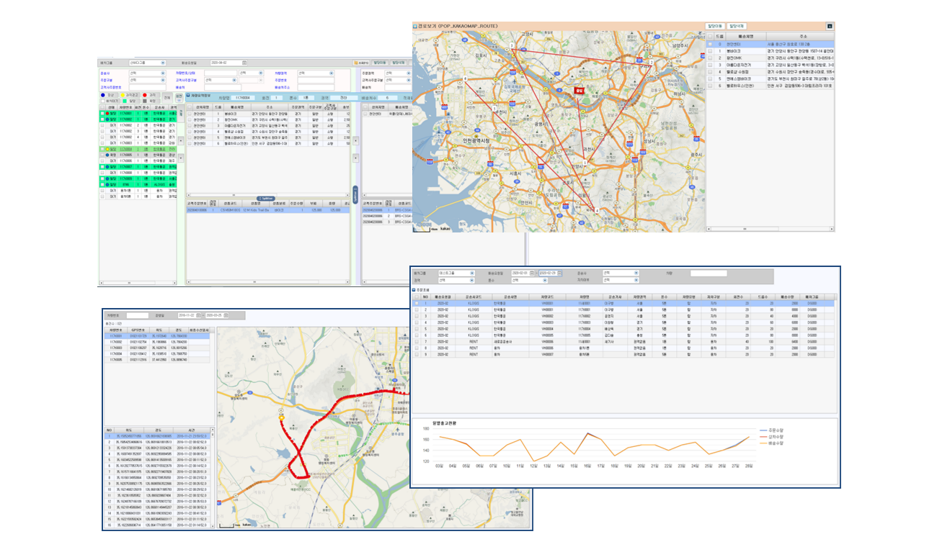Toggle header checkbox of statistics table
The width and height of the screenshot is (937, 534).
[417, 297]
